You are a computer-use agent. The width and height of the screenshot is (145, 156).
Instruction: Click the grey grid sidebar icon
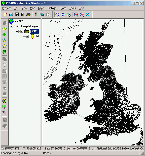[x=5, y=76]
